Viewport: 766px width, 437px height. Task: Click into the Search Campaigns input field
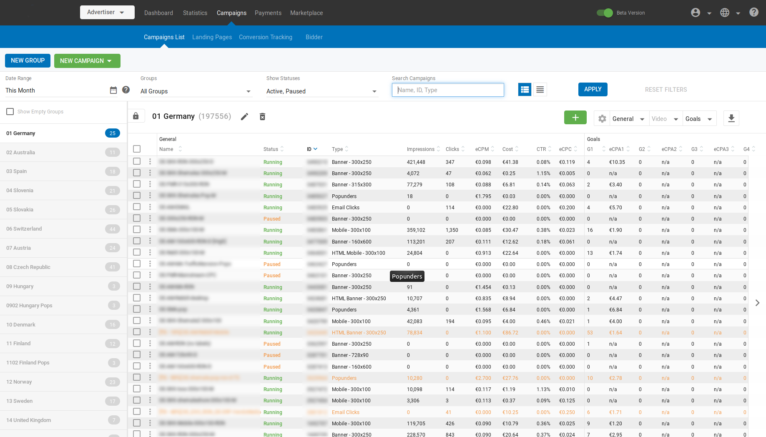click(448, 90)
